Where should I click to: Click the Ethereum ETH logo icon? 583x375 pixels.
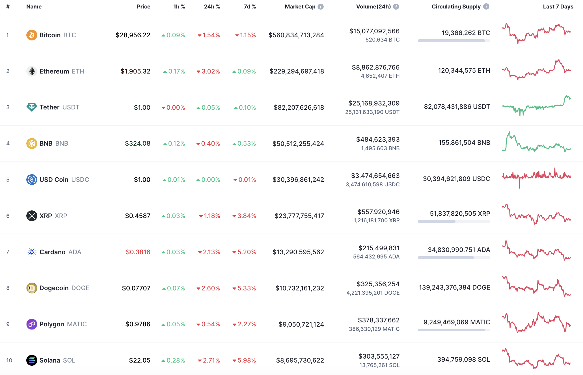point(32,71)
